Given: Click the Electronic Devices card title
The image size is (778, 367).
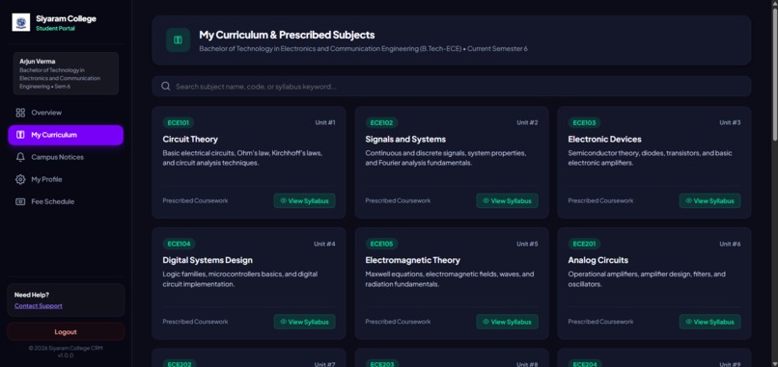Looking at the screenshot, I should click(604, 139).
